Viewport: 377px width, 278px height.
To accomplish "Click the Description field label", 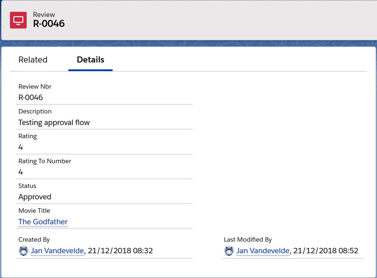I will pos(35,112).
